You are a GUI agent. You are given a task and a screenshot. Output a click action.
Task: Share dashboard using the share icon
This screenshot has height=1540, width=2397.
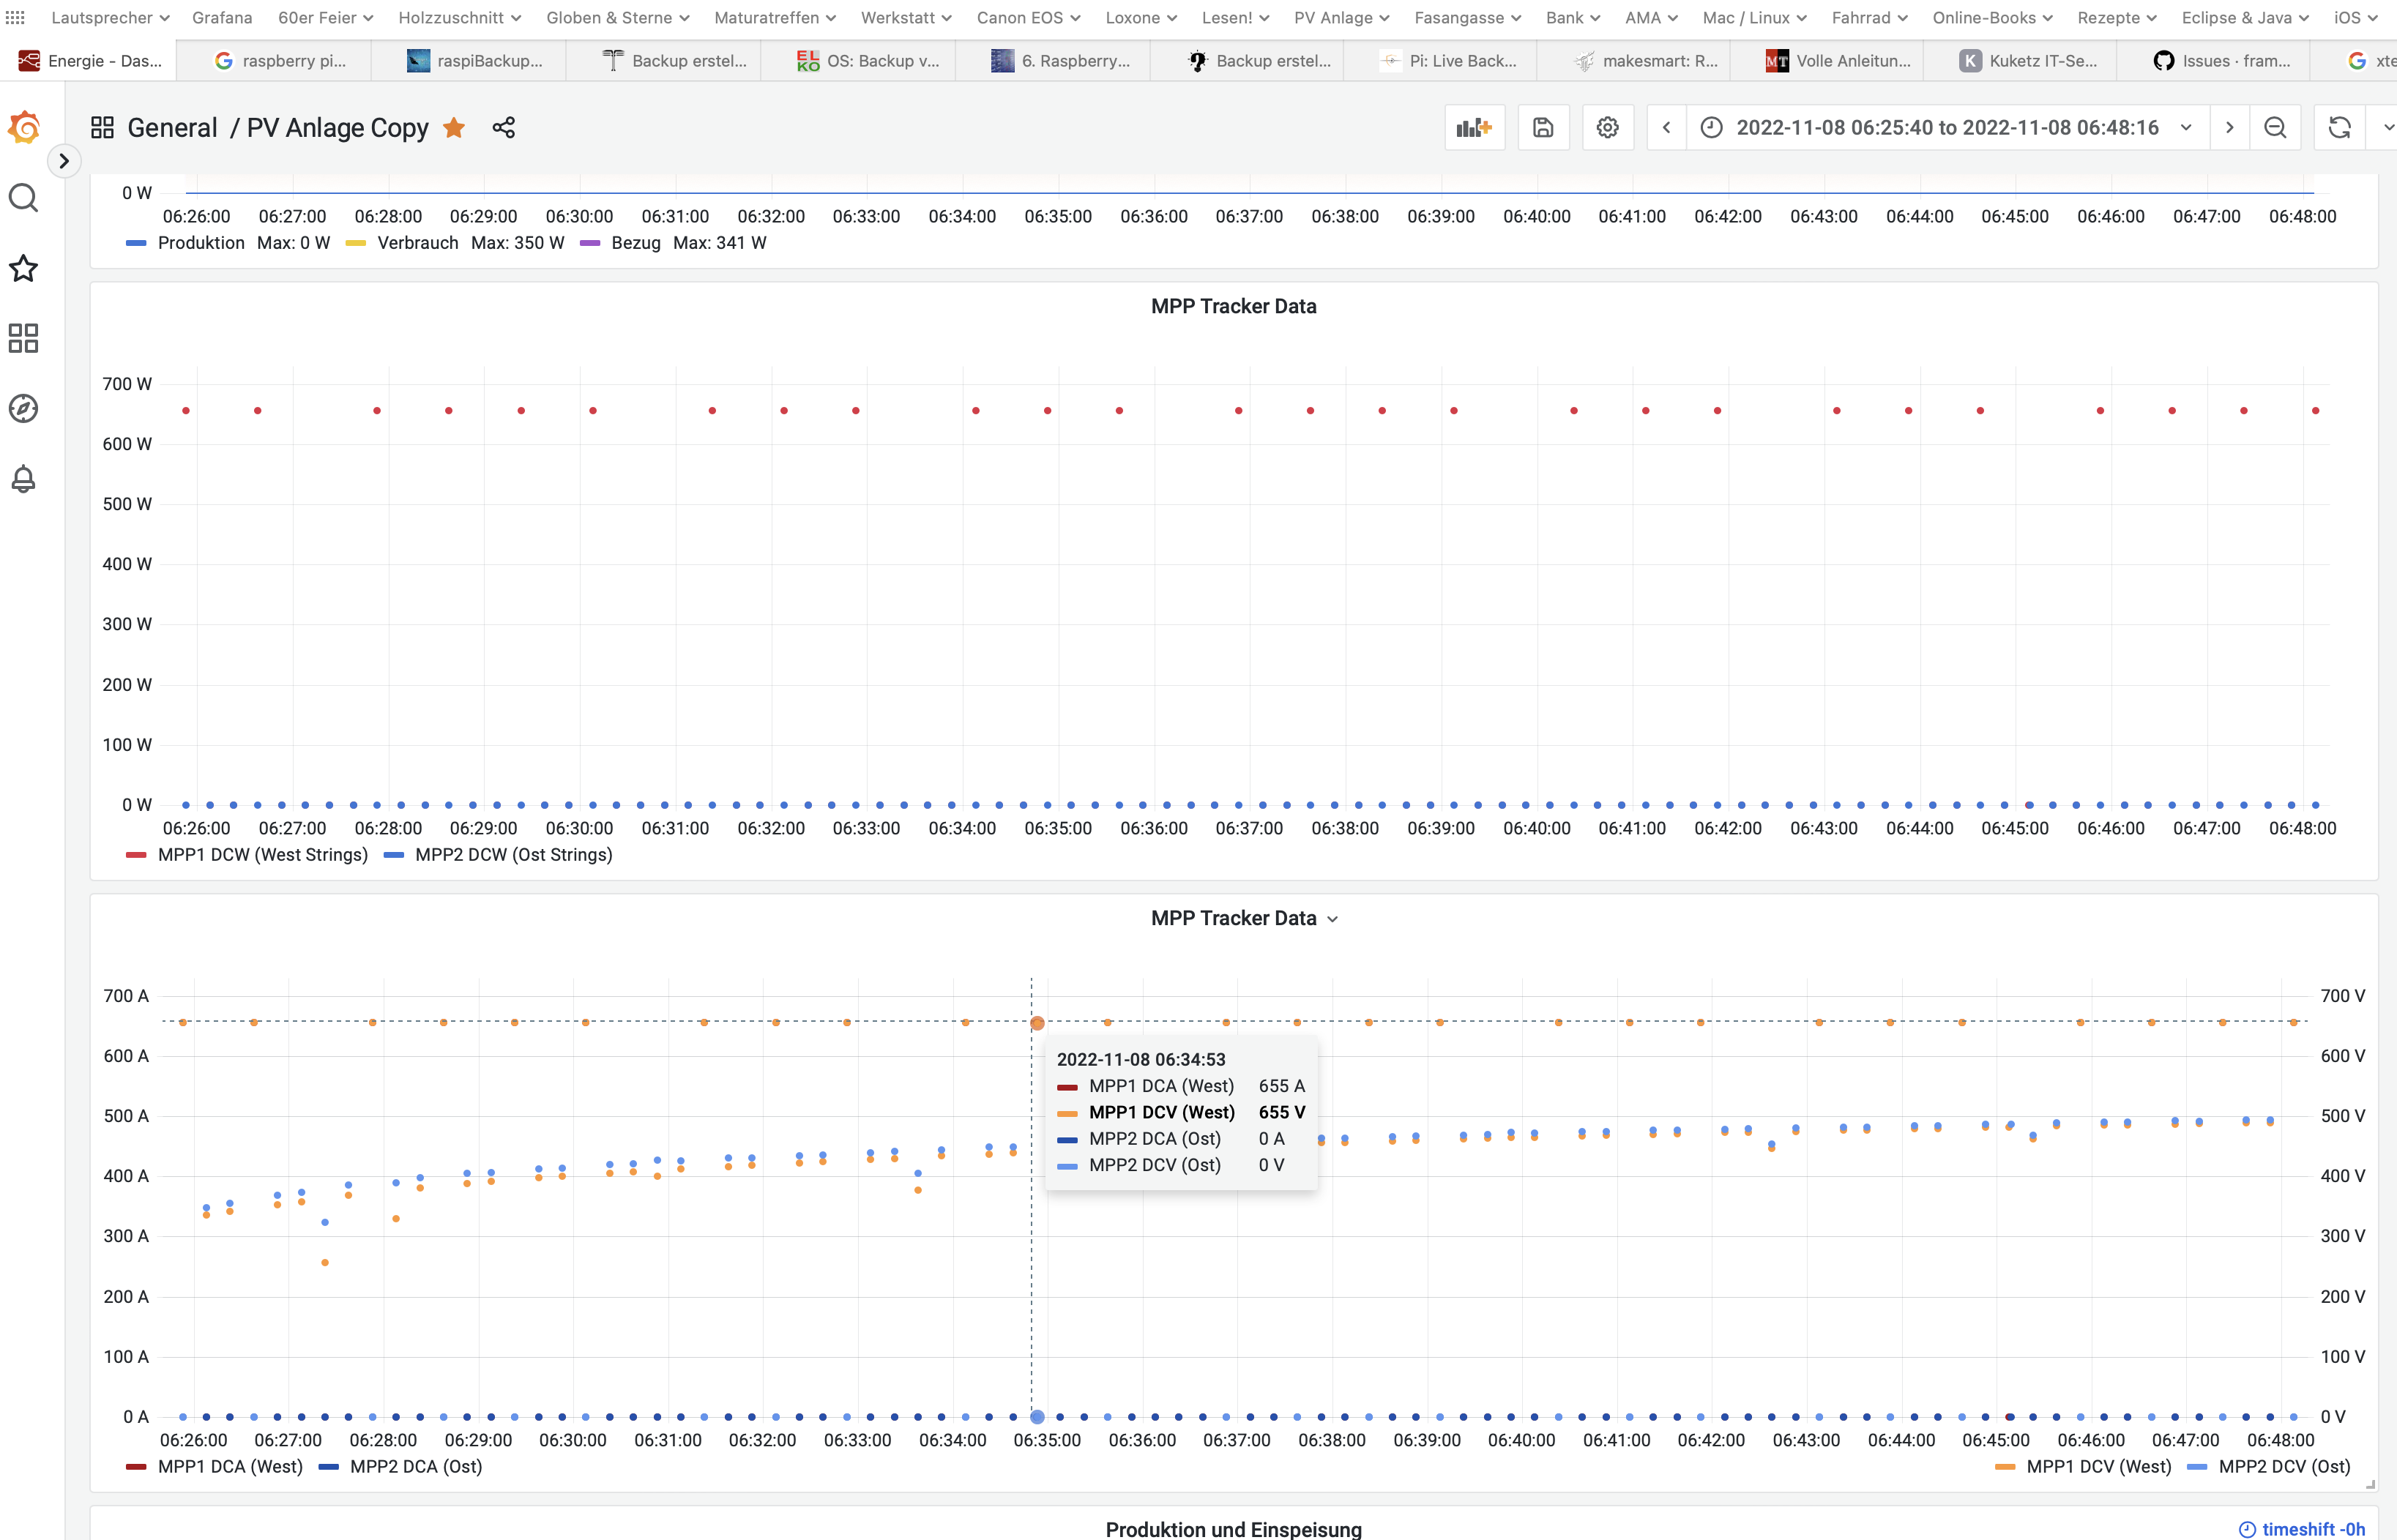pos(503,128)
